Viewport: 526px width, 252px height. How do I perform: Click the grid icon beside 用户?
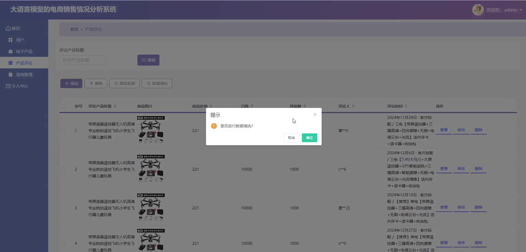point(10,40)
